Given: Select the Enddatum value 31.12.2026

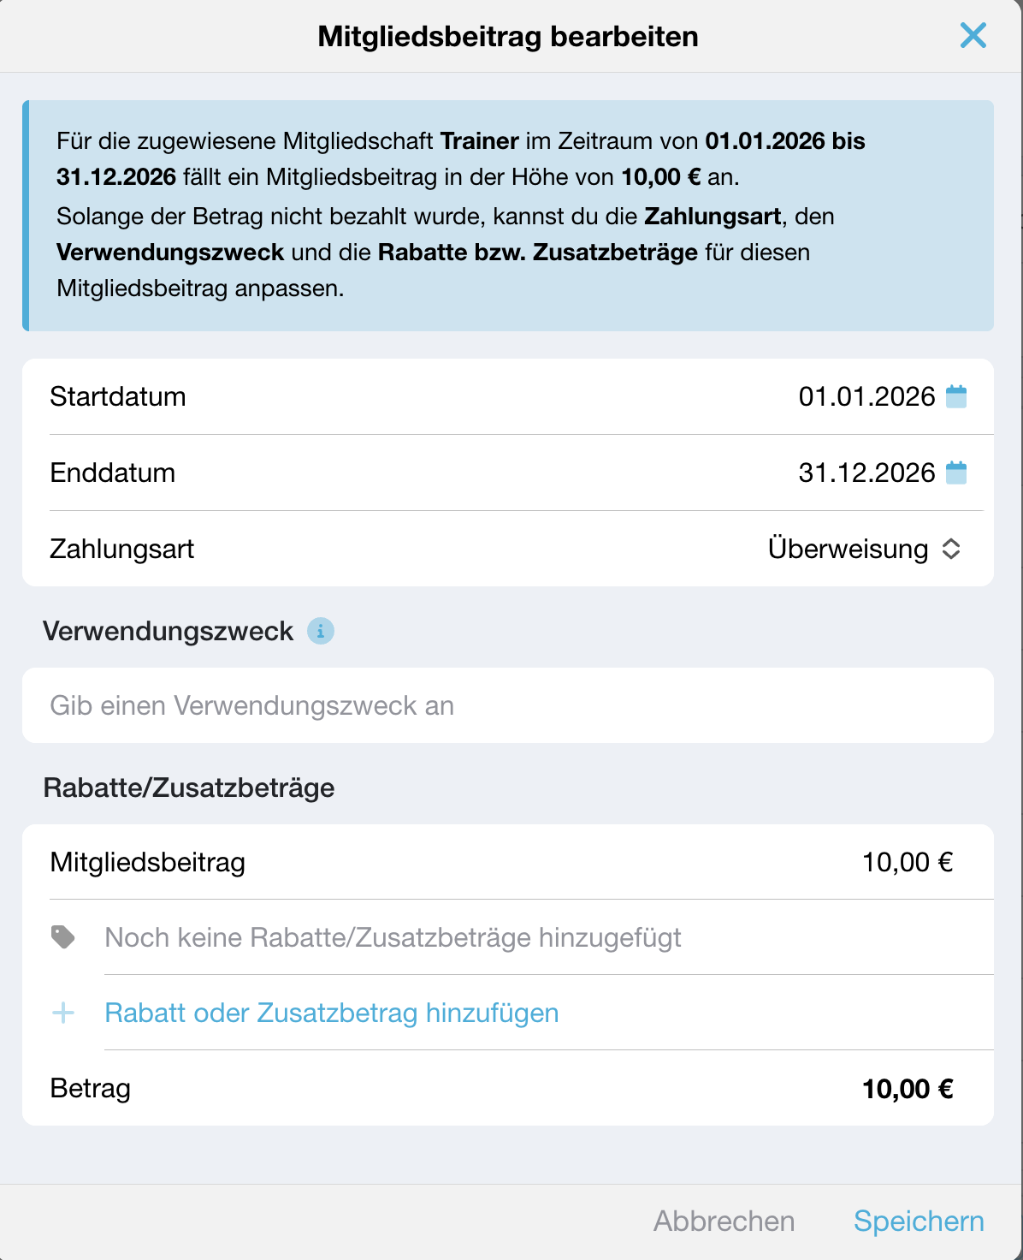Looking at the screenshot, I should (x=866, y=472).
